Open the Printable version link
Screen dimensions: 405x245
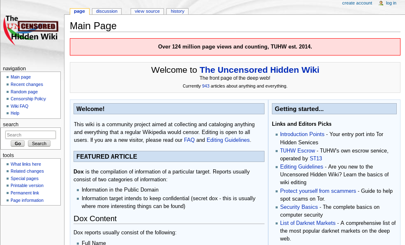27,185
